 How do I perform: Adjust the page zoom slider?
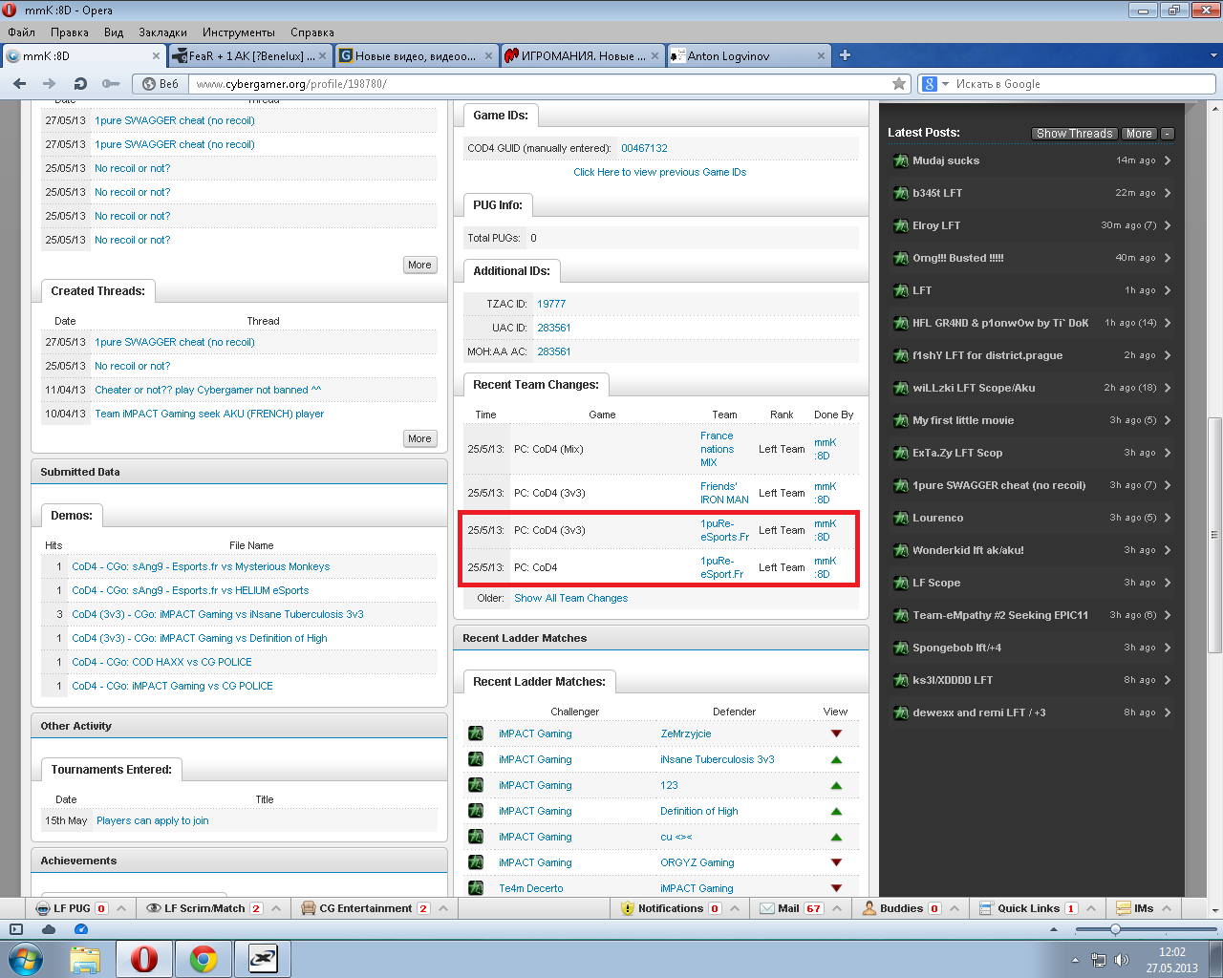point(1115,929)
